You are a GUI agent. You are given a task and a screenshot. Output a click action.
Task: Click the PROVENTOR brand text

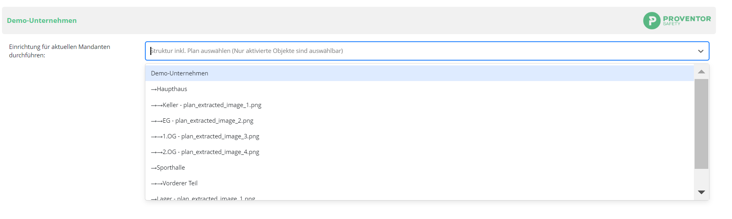point(687,19)
